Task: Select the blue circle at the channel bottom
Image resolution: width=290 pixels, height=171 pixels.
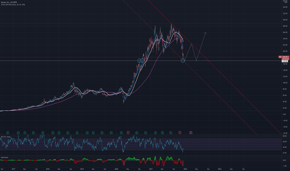Action: pos(183,61)
